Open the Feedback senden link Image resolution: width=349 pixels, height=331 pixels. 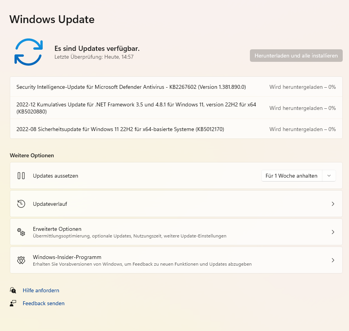click(43, 303)
